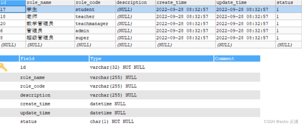Select the 超級管理员 role name cell
This screenshot has height=126, width=302.
pos(50,38)
